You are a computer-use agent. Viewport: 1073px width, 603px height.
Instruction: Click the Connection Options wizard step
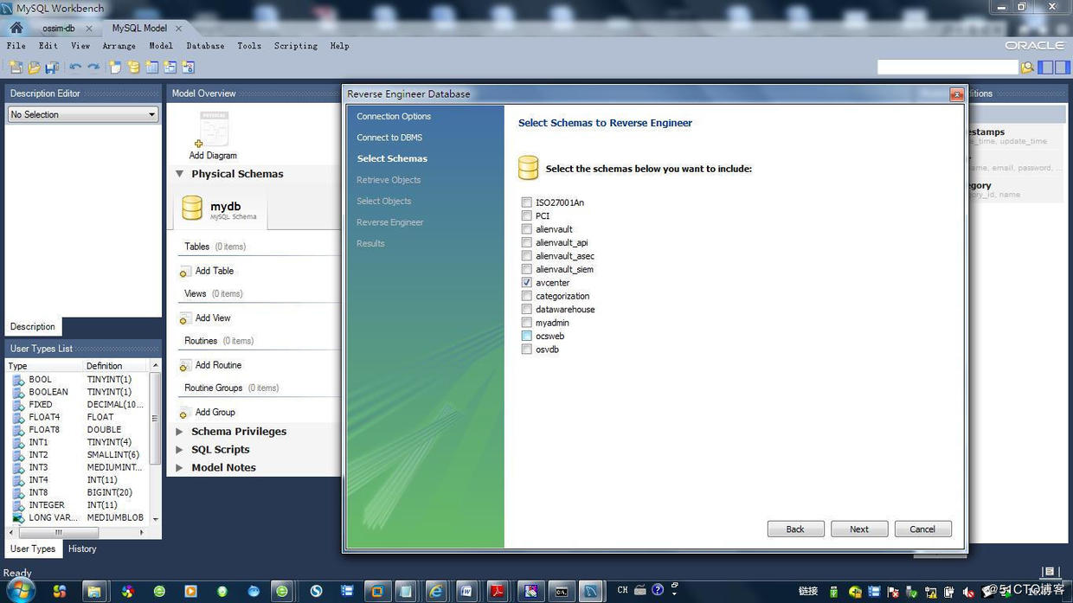coord(394,116)
